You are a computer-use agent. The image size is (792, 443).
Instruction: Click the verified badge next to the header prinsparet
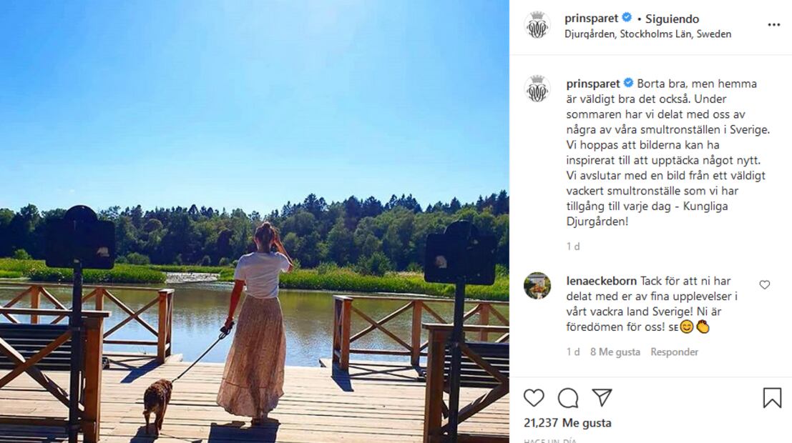click(627, 18)
